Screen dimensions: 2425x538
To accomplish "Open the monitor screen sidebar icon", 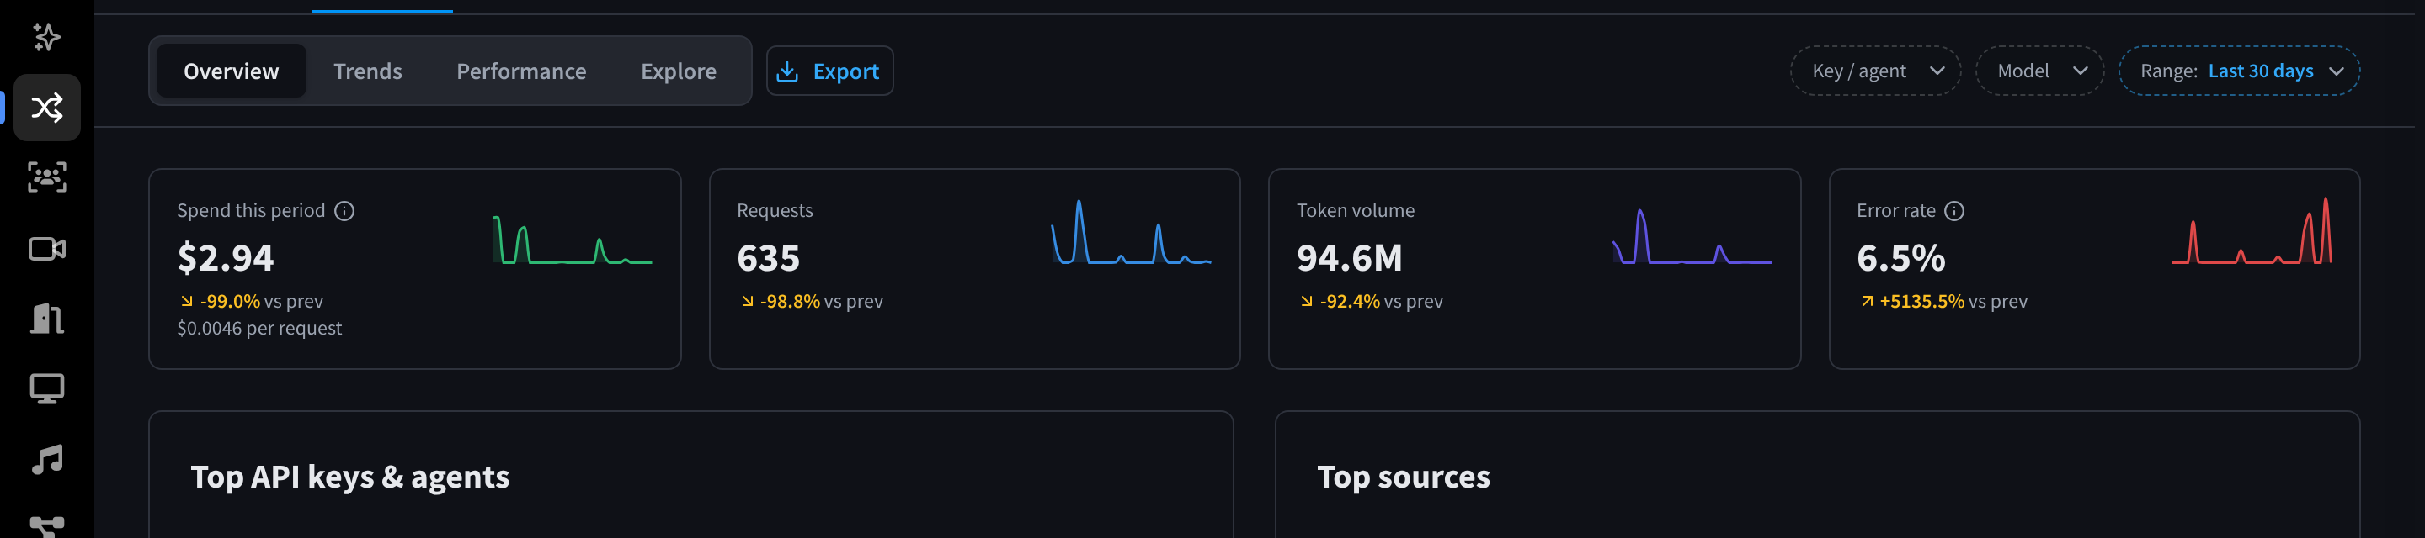I will [x=47, y=388].
